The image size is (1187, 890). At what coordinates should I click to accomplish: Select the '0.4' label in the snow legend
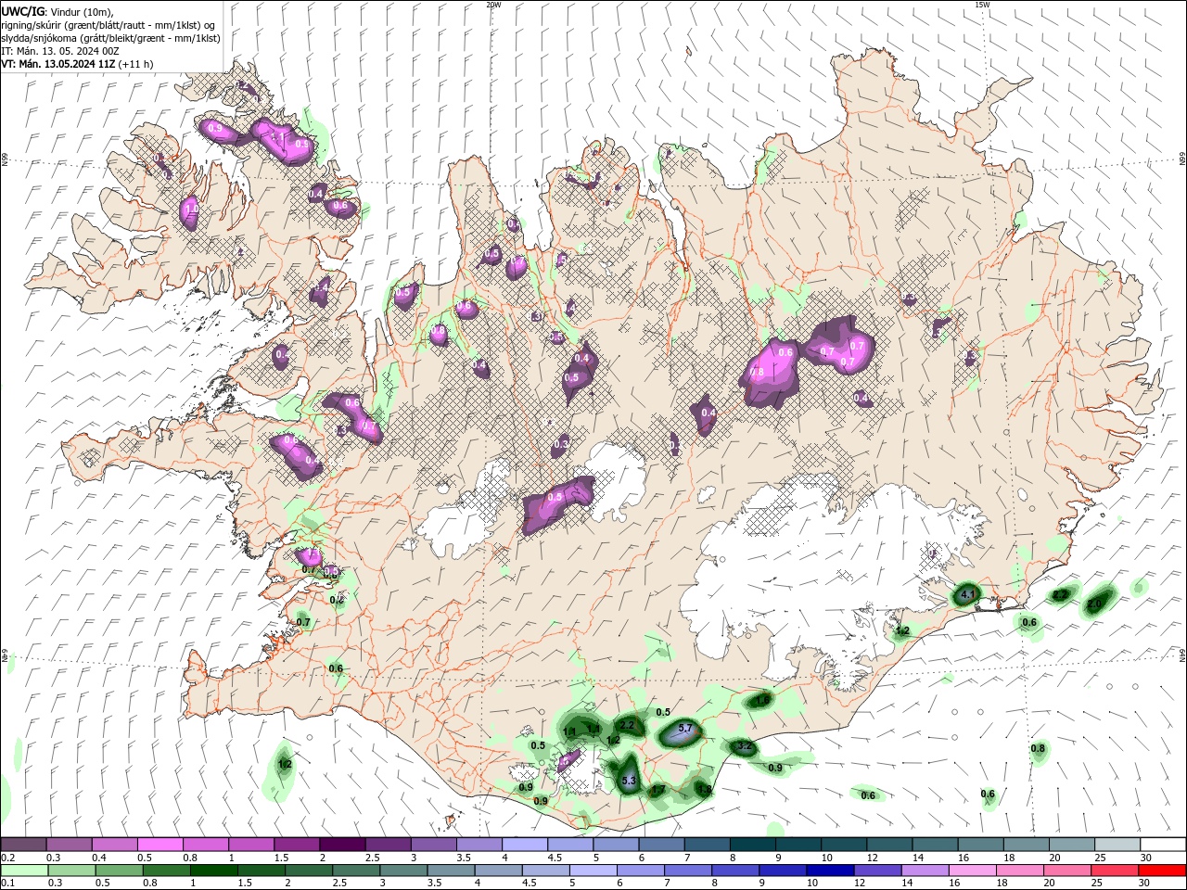[99, 858]
